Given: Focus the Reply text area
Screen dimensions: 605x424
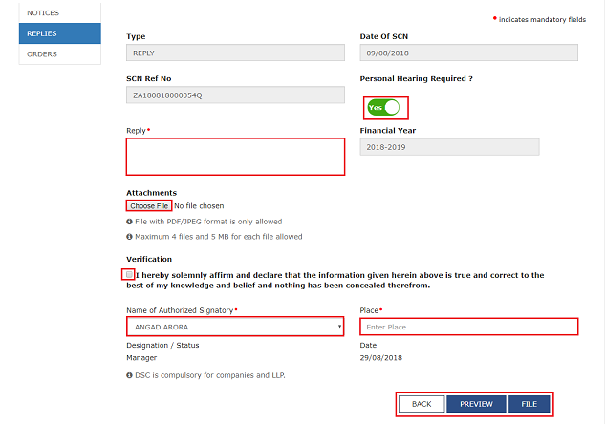Looking at the screenshot, I should (235, 157).
